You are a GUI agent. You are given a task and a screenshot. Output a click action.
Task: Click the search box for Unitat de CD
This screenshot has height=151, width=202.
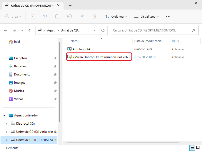152,30
